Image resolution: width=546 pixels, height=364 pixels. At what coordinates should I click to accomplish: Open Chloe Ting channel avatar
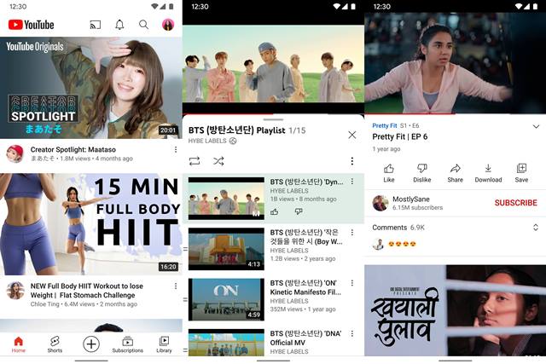(15, 290)
